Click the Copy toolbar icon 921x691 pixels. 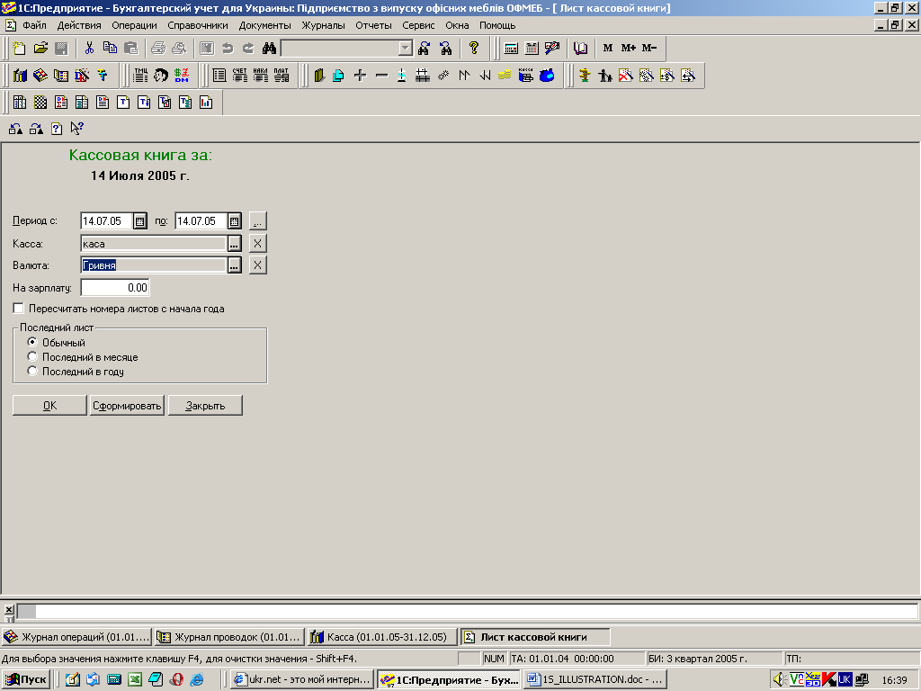[x=110, y=49]
